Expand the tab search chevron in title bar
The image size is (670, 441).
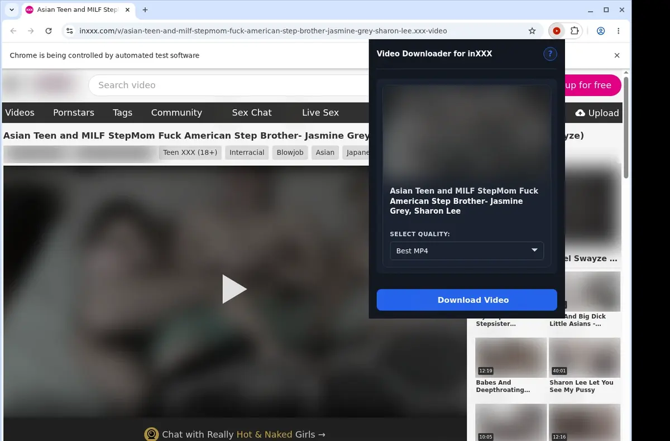point(12,10)
